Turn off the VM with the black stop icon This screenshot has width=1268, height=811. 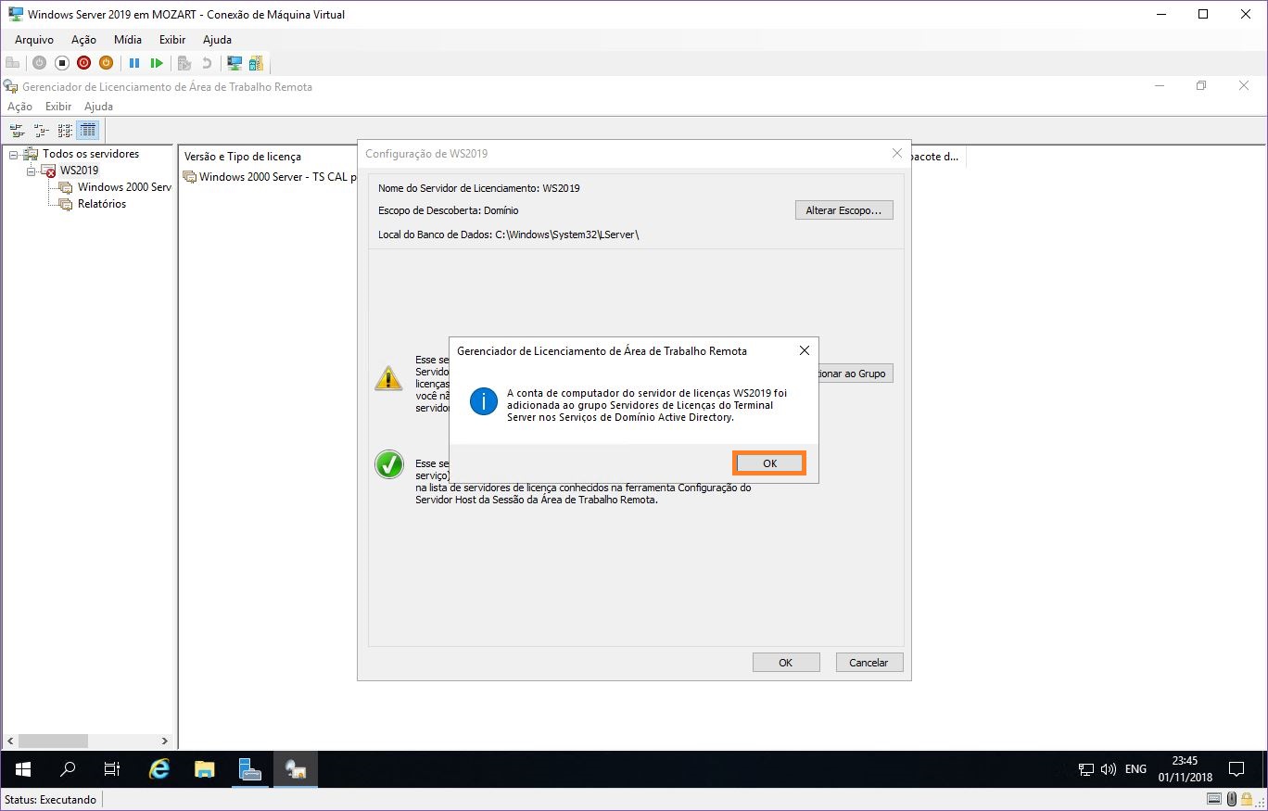click(61, 63)
